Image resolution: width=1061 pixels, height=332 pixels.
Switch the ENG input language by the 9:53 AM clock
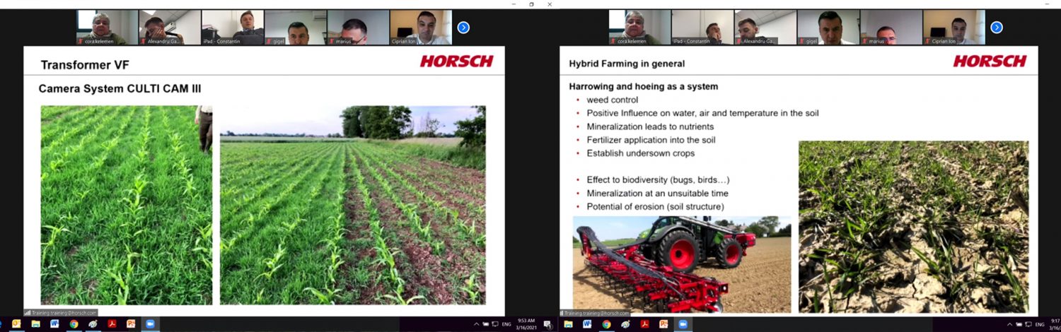tap(506, 324)
